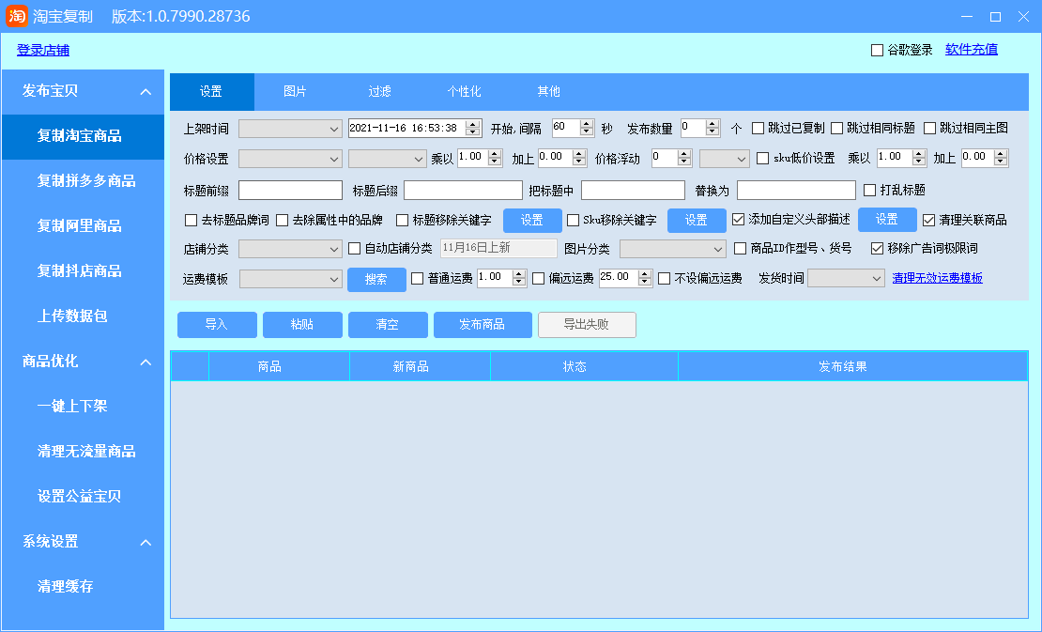Image resolution: width=1042 pixels, height=632 pixels.
Task: Go to 复制阿里商品 in the sidebar
Action: click(83, 226)
